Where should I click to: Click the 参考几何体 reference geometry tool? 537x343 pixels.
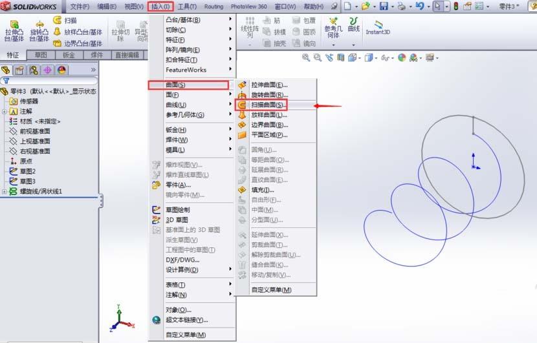click(x=333, y=28)
